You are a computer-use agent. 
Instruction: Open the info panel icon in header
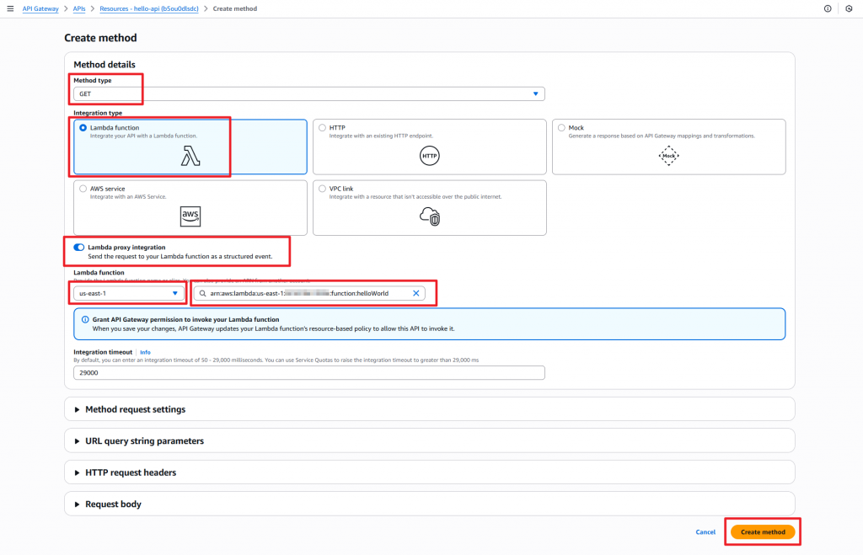click(x=828, y=8)
